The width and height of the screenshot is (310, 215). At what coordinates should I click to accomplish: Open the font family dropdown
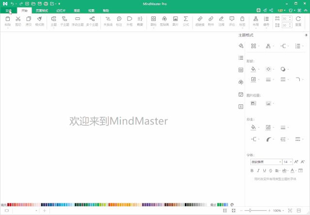coord(280,162)
